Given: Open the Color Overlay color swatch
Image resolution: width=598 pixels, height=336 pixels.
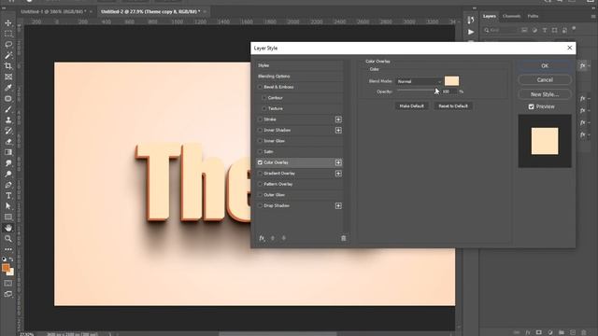Looking at the screenshot, I should [x=451, y=81].
